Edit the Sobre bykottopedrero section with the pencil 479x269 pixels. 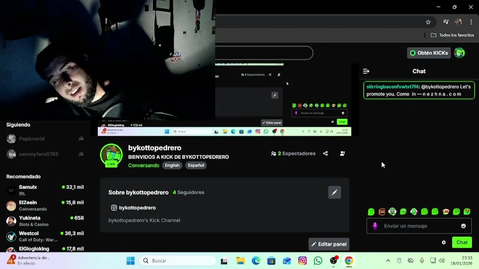(x=335, y=192)
